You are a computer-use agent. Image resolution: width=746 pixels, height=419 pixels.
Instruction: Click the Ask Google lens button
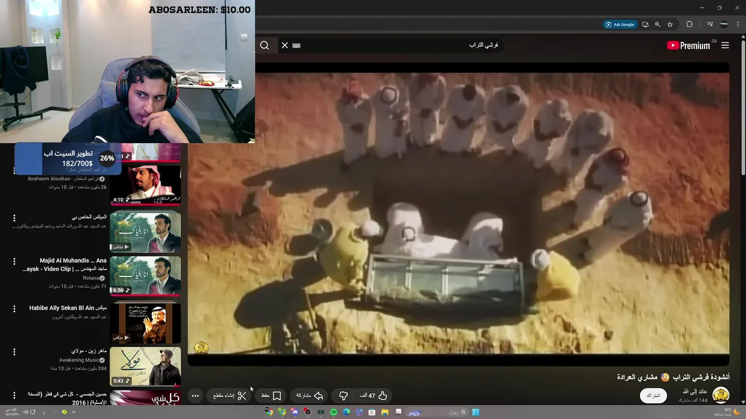point(620,24)
